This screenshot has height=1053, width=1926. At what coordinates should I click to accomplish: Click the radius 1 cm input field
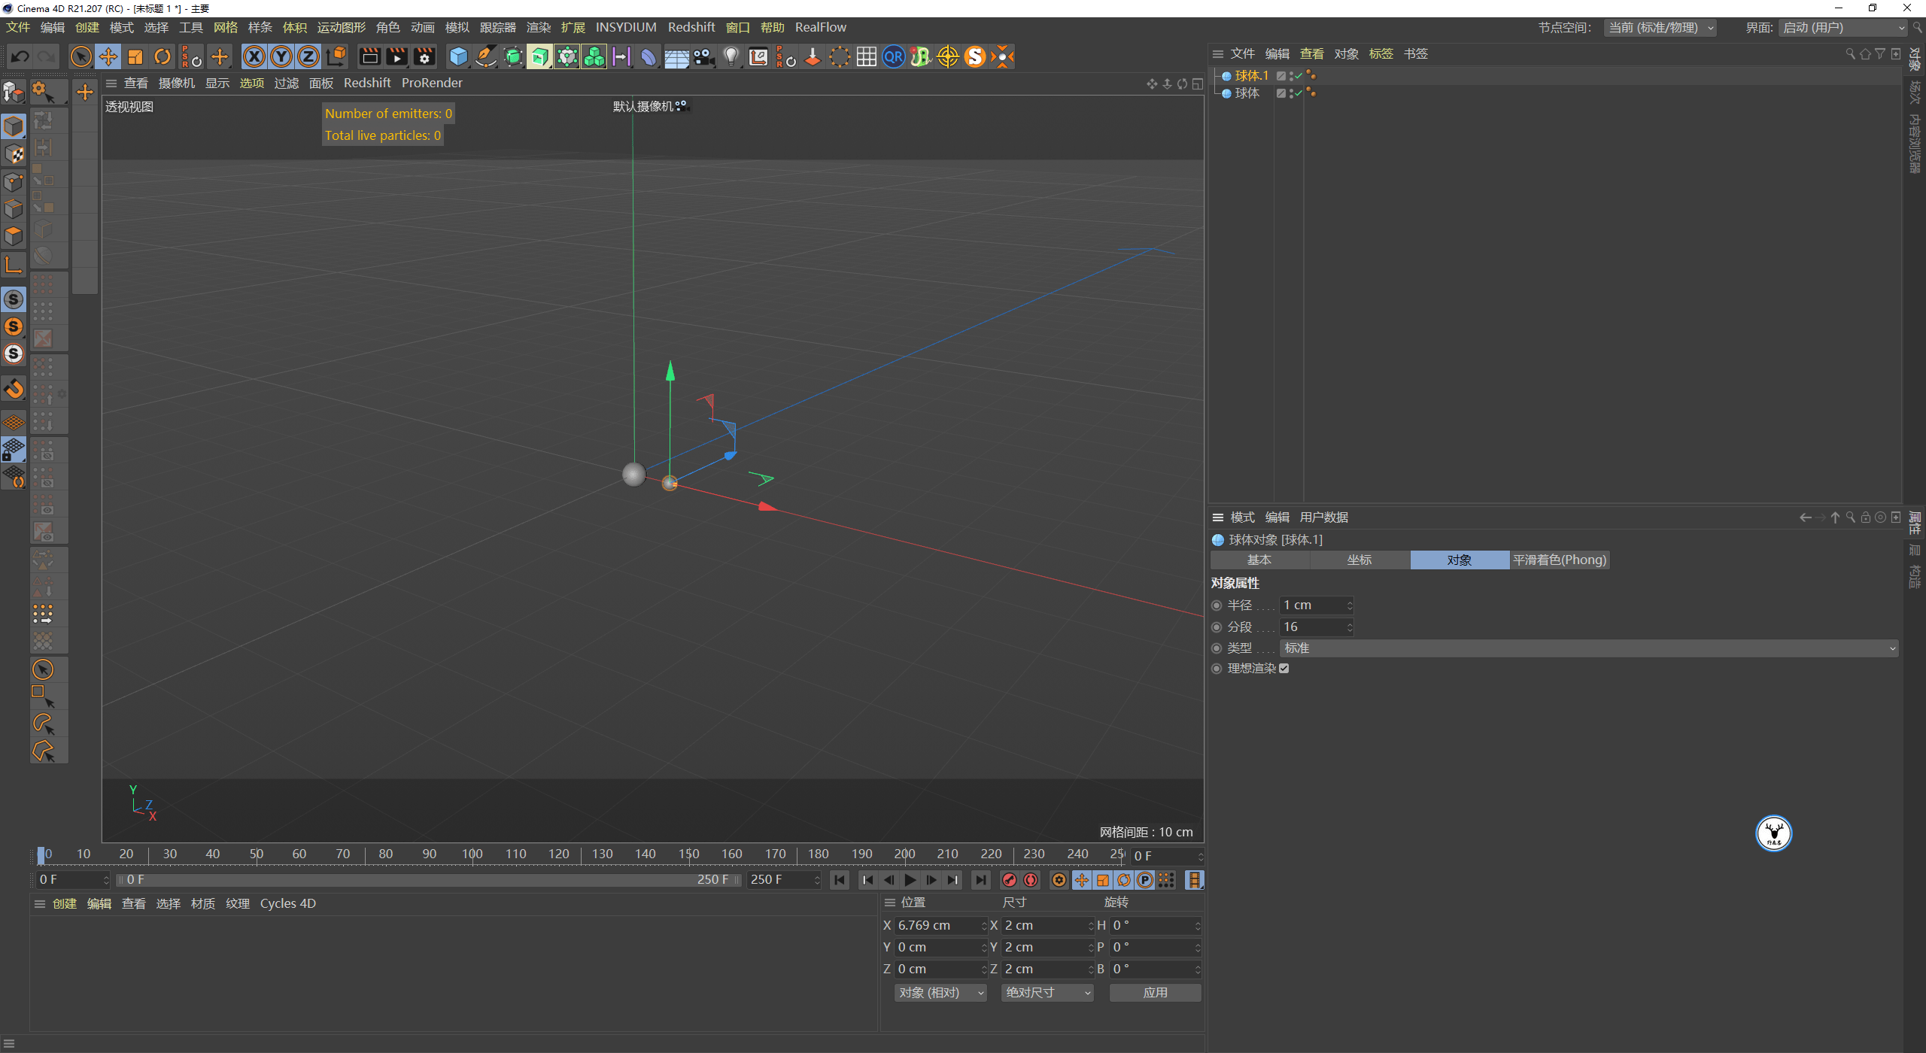click(x=1313, y=605)
